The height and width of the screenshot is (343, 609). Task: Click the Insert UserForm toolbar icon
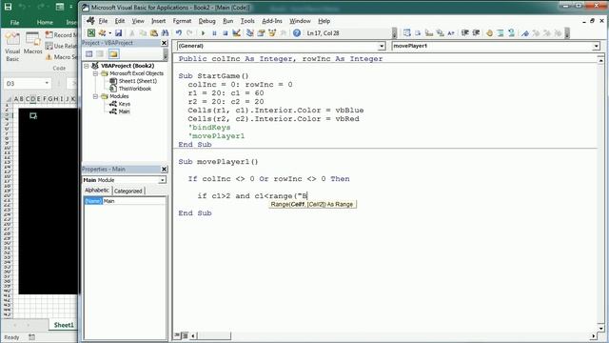tap(102, 33)
